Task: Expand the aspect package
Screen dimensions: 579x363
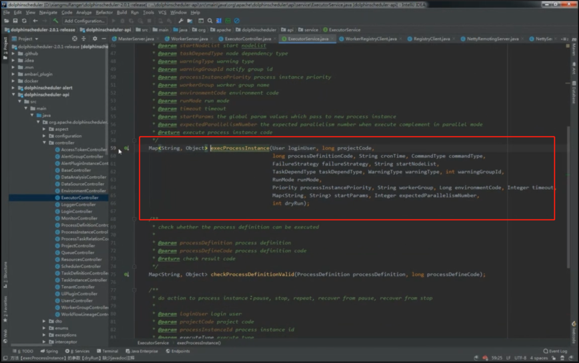Action: [44, 129]
